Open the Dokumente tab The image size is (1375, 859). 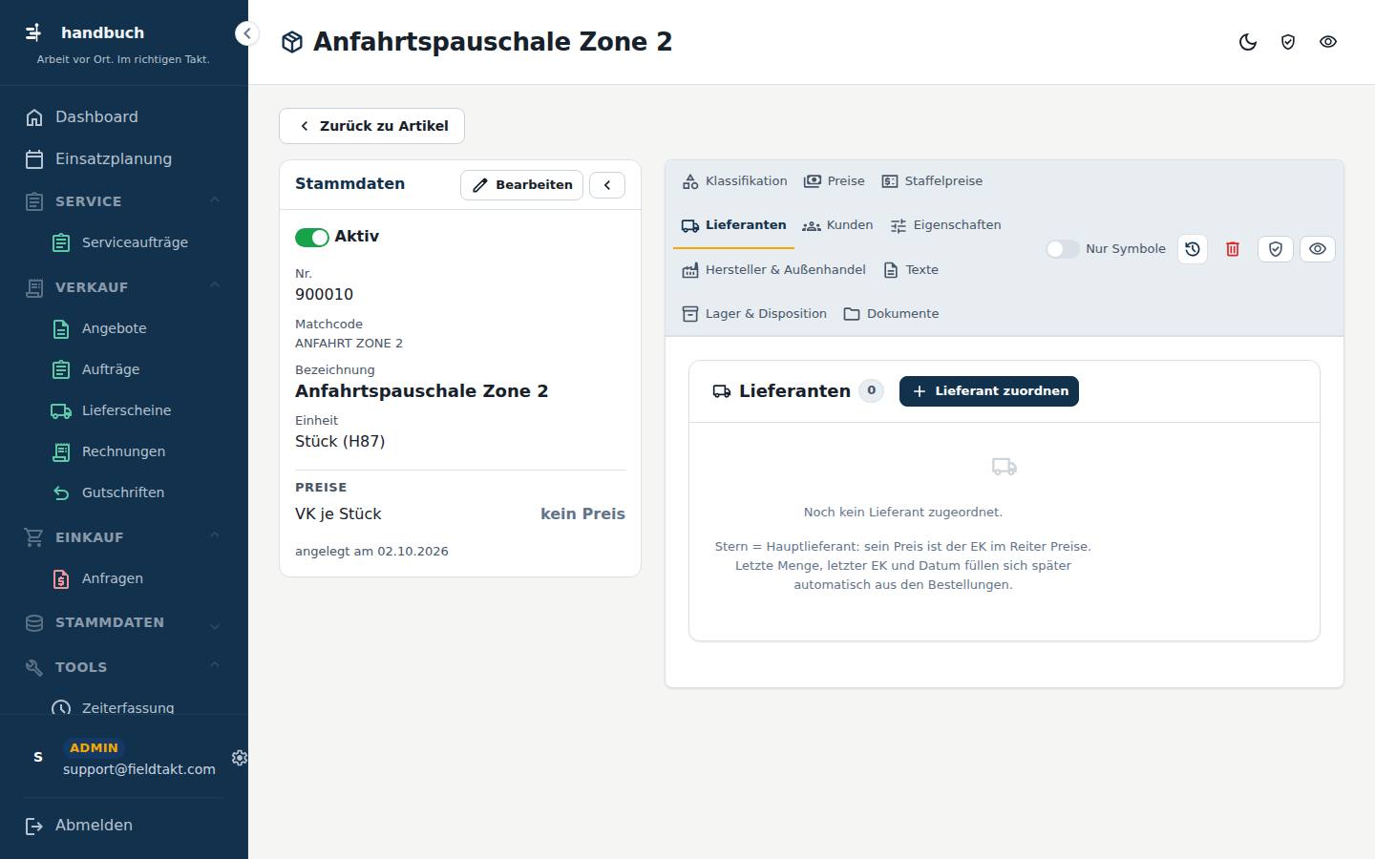891,314
